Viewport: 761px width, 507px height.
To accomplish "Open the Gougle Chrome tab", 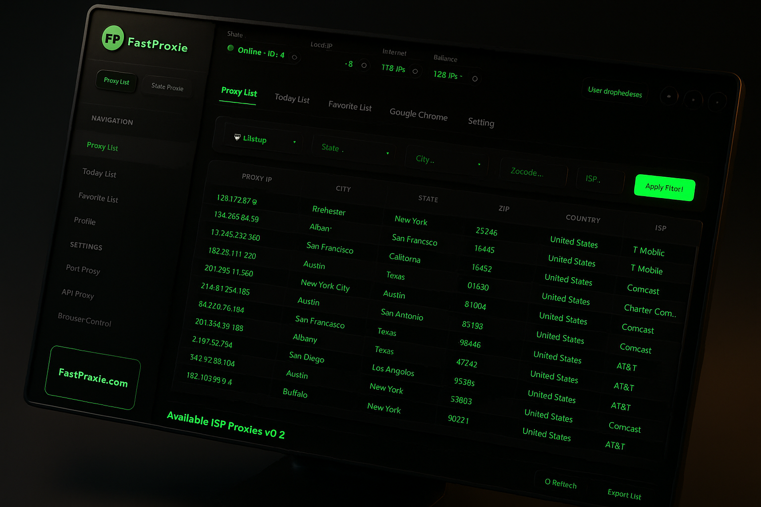I will pyautogui.click(x=418, y=114).
